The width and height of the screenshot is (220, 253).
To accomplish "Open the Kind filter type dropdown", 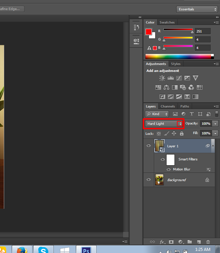I will tap(157, 114).
